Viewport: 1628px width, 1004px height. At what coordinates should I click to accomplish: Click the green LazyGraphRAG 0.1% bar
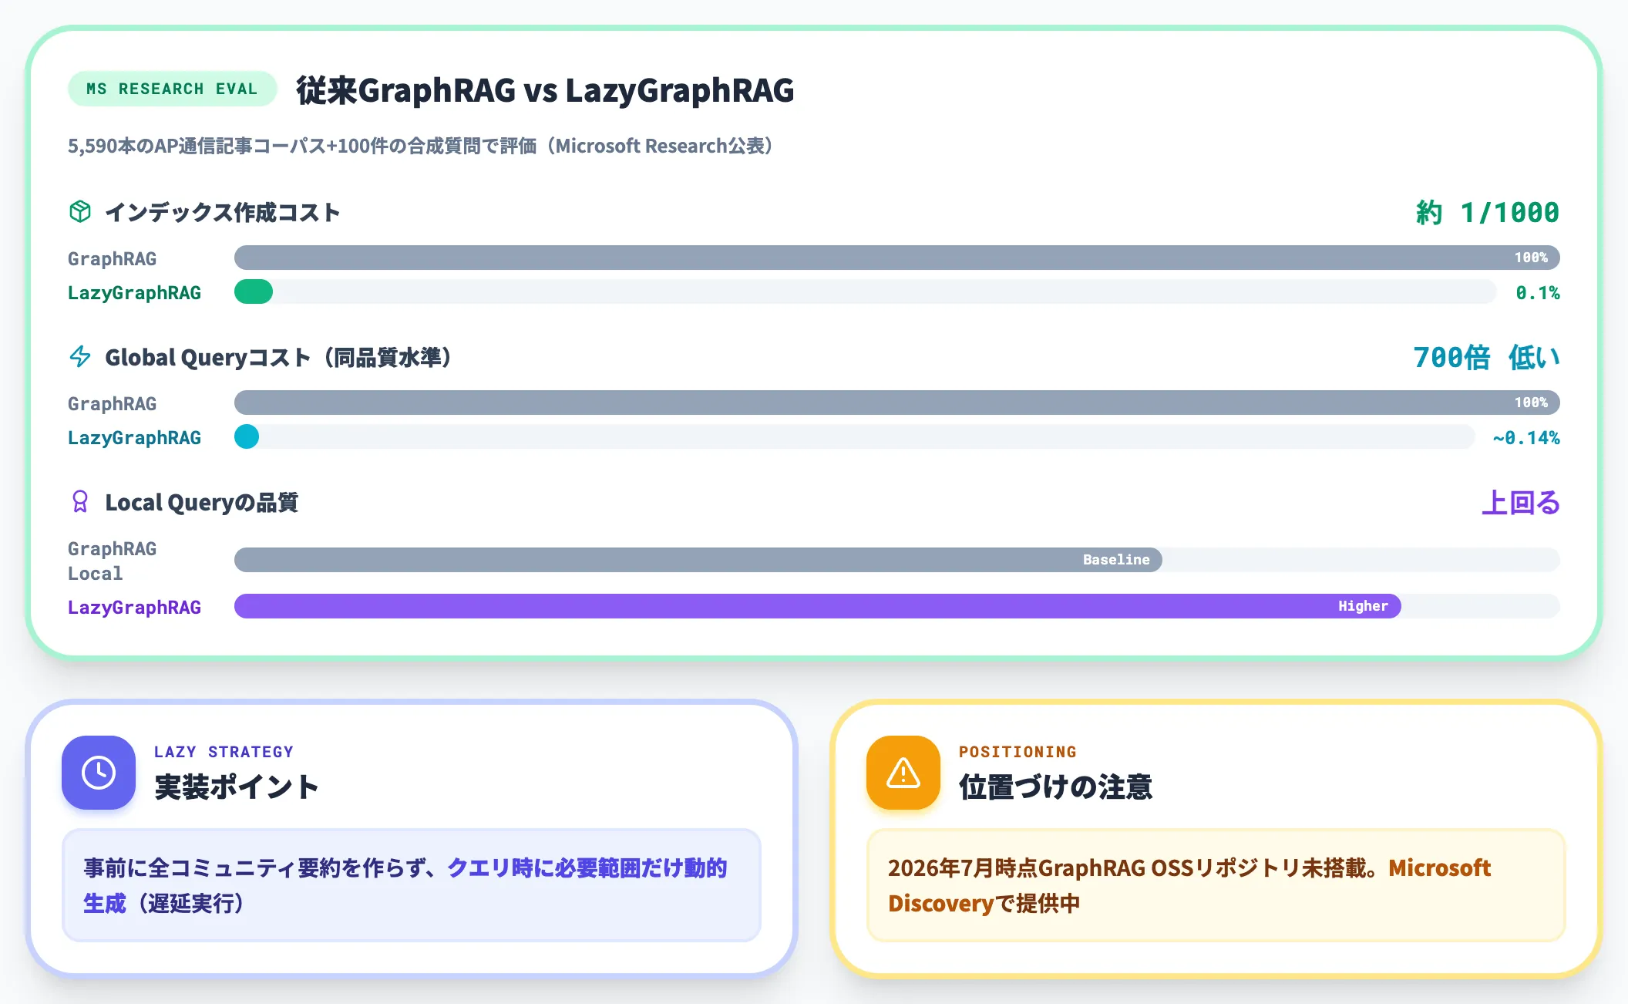click(254, 291)
